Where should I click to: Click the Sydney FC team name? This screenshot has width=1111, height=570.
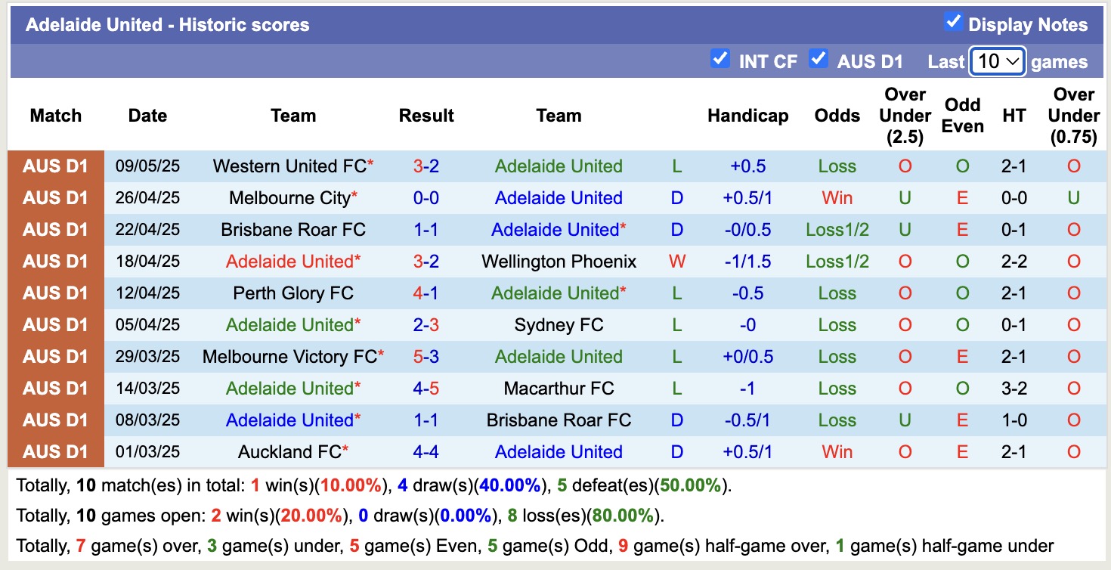(x=559, y=324)
